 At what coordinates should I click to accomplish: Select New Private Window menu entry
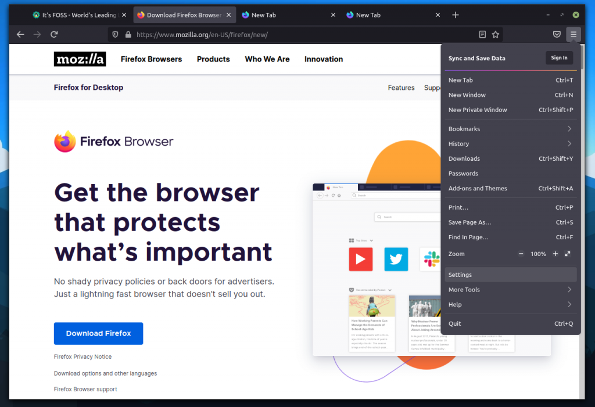coord(478,110)
